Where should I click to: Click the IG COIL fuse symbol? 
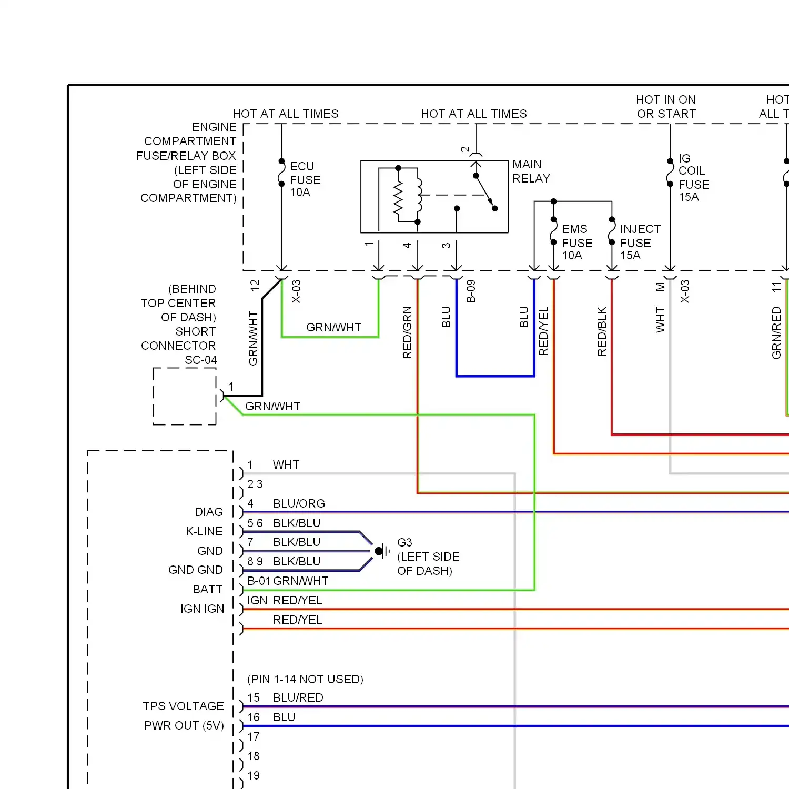click(x=670, y=173)
